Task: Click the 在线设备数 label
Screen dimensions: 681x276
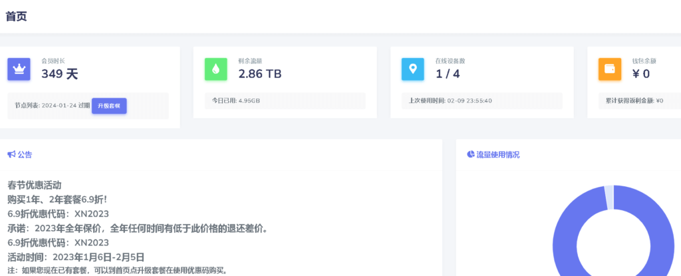Action: coord(450,61)
